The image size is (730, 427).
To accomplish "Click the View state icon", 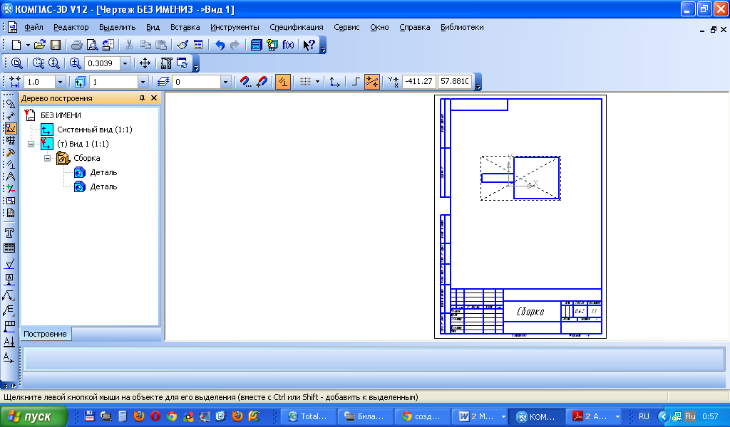I will (80, 82).
